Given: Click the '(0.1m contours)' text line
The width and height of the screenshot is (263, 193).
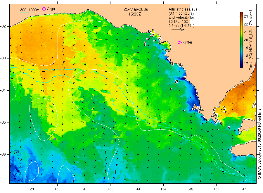Looking at the screenshot, I should (181, 13).
